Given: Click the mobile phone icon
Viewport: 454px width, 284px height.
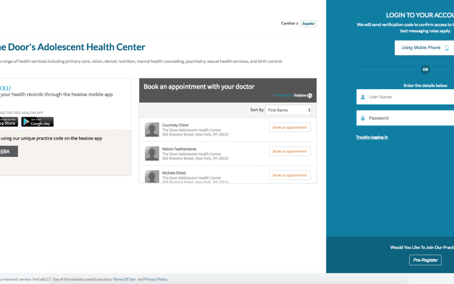Looking at the screenshot, I should tap(447, 48).
